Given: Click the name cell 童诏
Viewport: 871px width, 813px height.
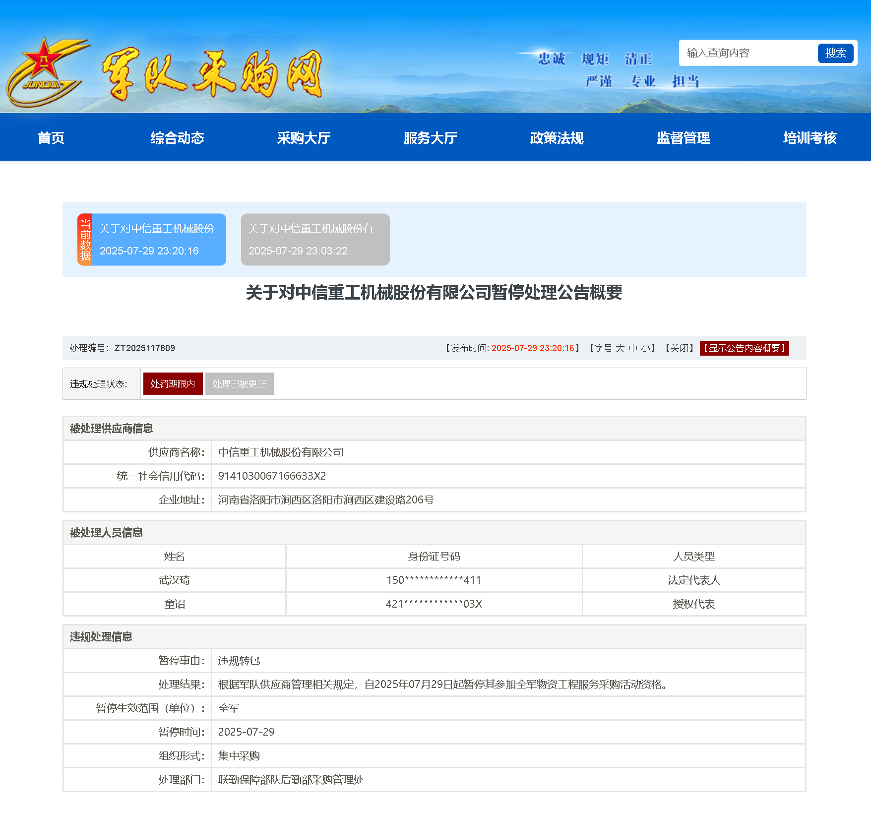Looking at the screenshot, I should (x=175, y=604).
